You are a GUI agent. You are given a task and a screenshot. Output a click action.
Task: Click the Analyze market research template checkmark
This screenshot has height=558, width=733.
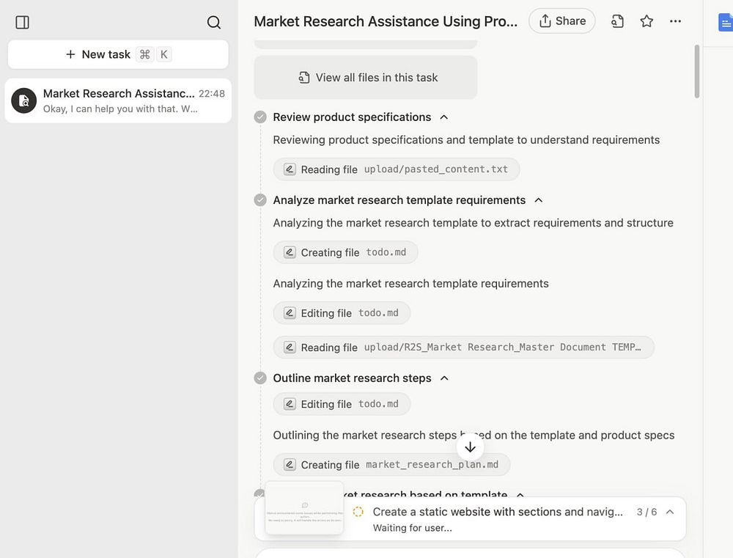260,200
